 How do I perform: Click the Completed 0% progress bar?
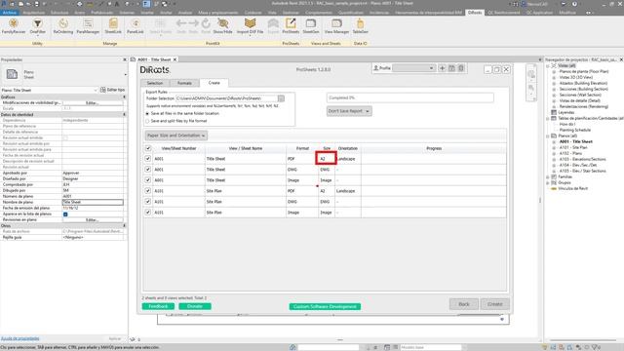coord(409,97)
